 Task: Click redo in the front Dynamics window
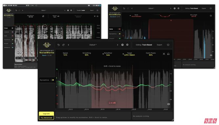pos(63,45)
